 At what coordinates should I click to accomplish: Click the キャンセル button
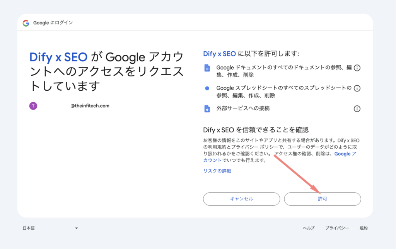(241, 199)
